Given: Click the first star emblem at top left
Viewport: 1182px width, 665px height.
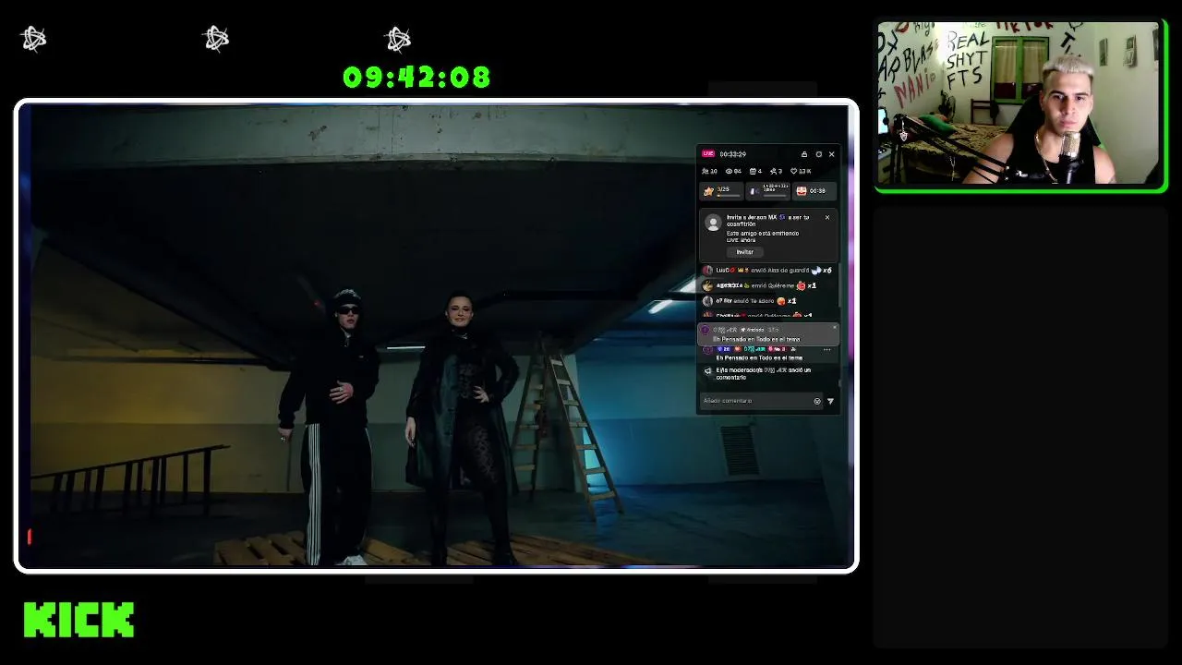Looking at the screenshot, I should coord(34,38).
